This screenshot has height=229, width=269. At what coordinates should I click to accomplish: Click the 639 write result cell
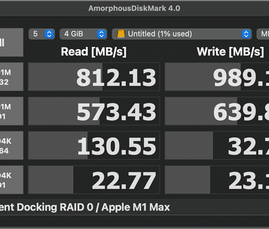click(x=217, y=111)
